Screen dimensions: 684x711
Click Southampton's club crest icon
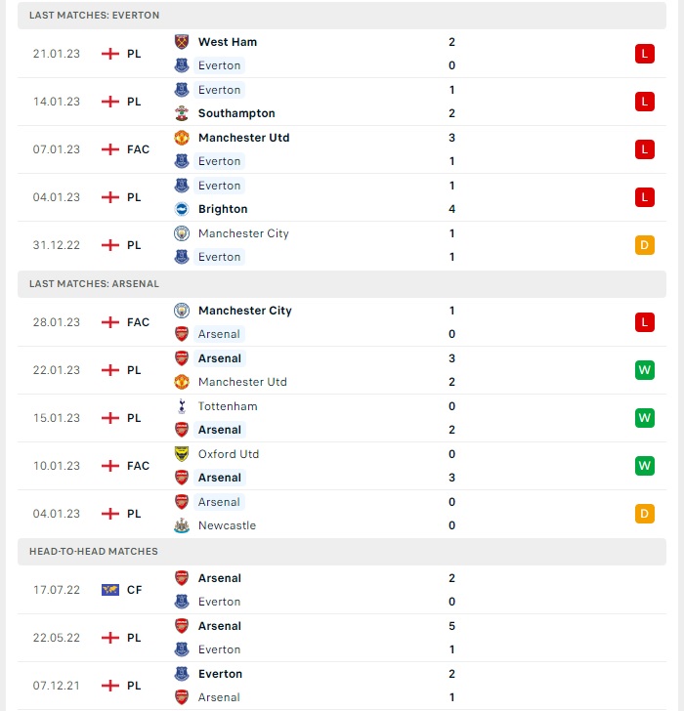click(x=182, y=113)
